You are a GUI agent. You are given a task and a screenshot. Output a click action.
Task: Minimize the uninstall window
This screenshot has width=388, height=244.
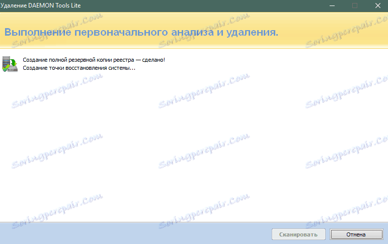(332, 6)
